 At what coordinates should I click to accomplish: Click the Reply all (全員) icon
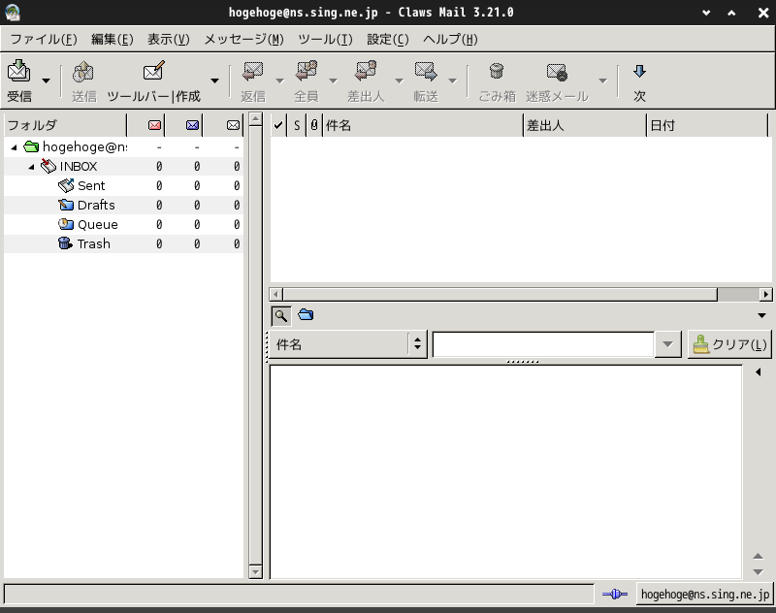click(x=307, y=72)
